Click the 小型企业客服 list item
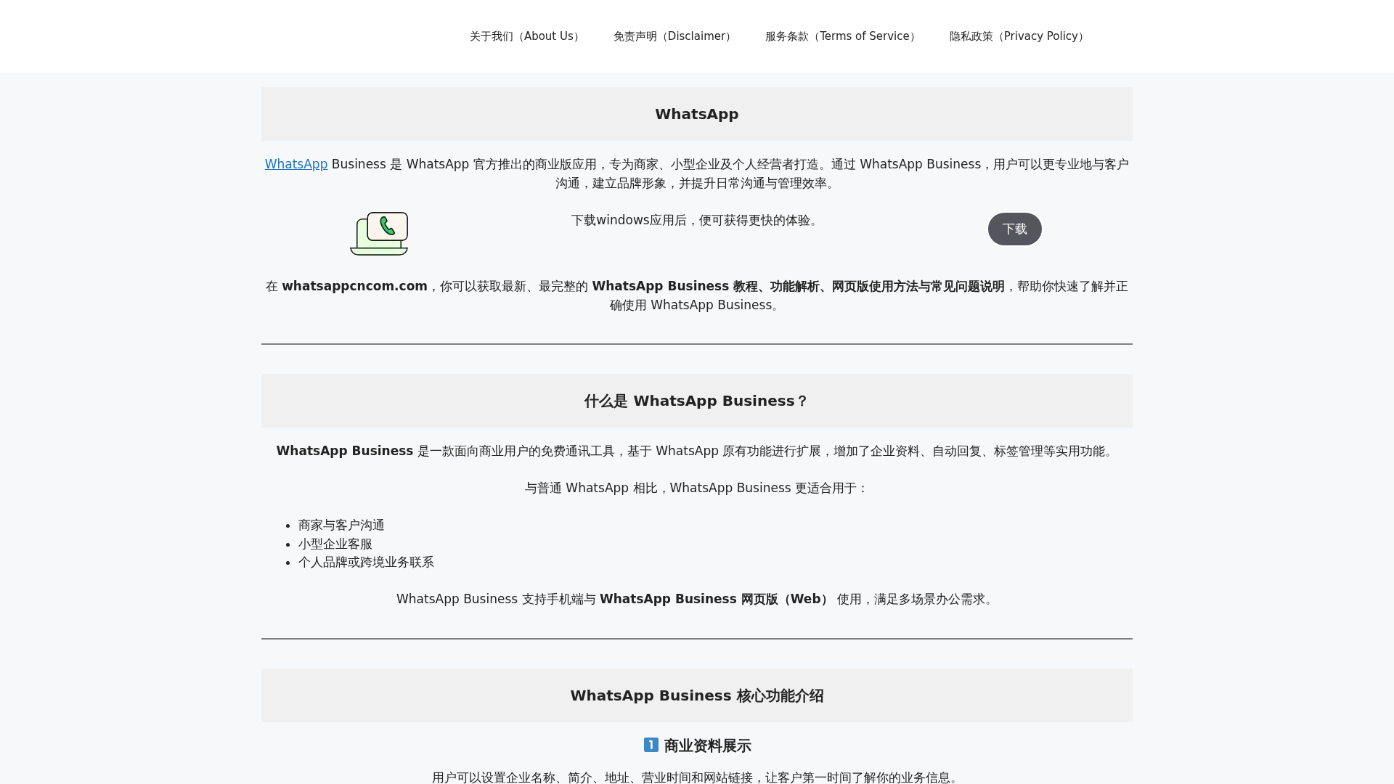 (335, 544)
